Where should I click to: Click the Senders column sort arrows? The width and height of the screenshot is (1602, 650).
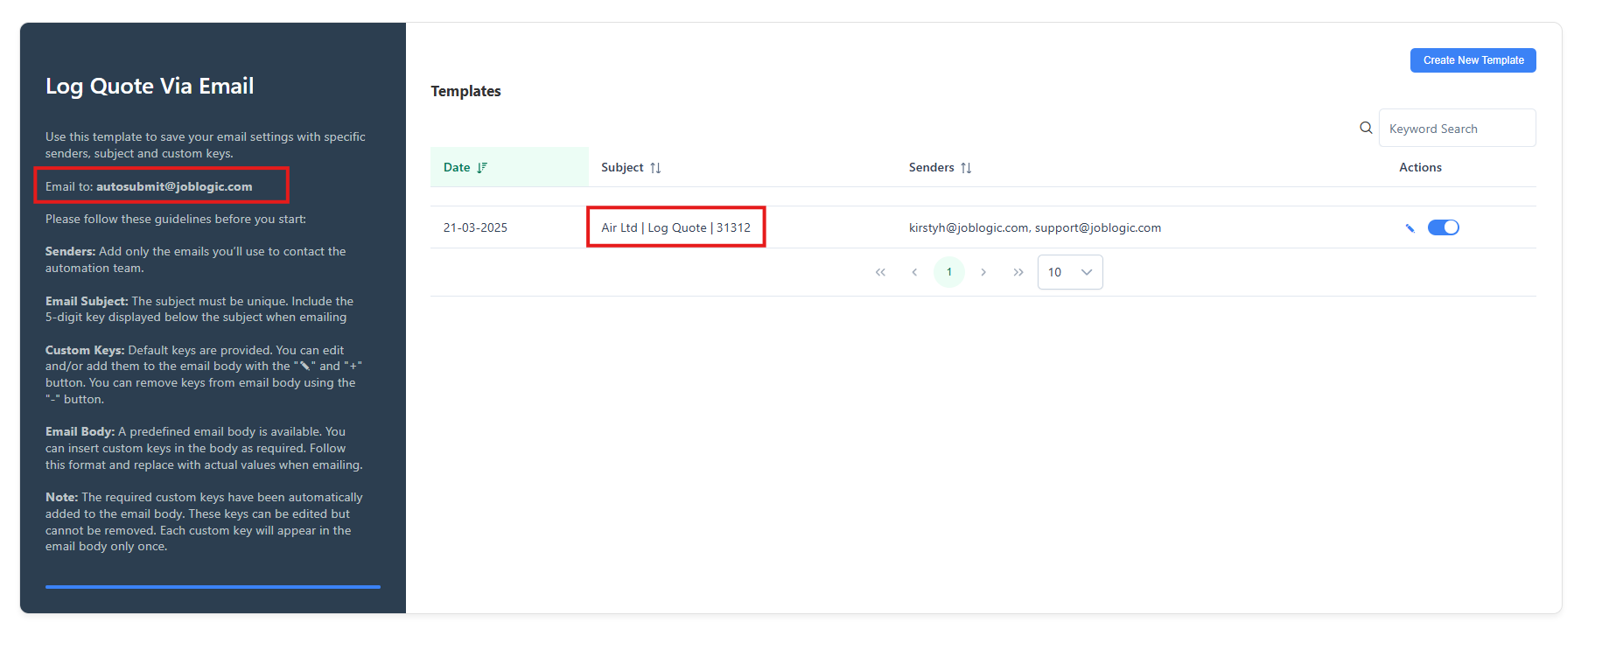point(966,168)
